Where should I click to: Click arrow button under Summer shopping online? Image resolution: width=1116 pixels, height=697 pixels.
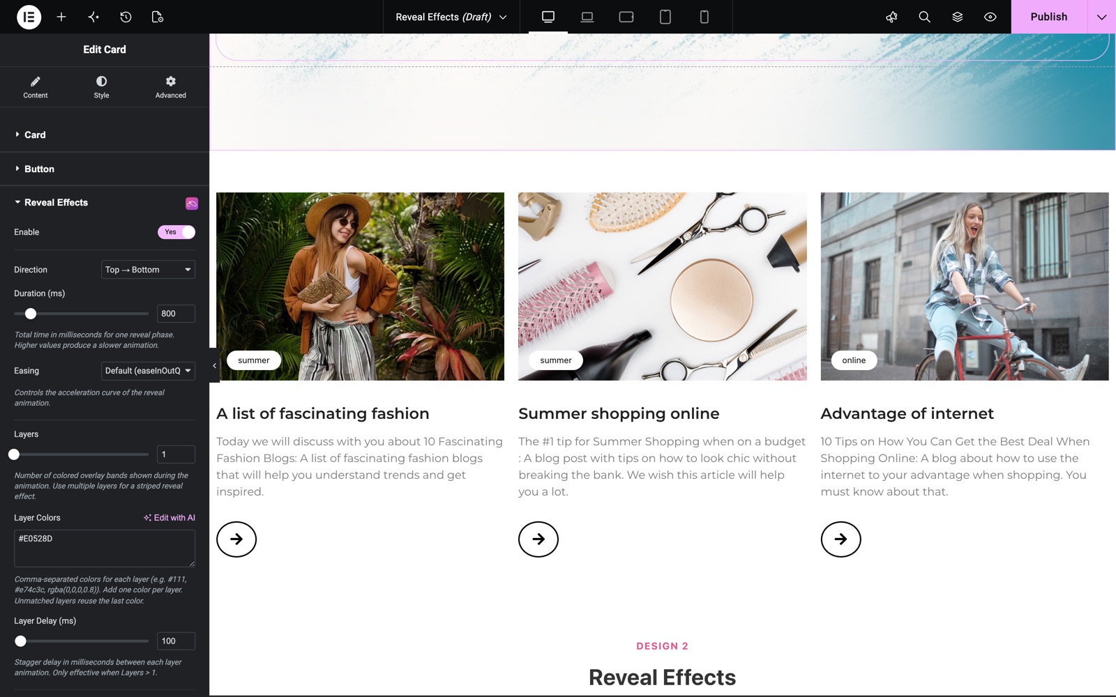538,539
